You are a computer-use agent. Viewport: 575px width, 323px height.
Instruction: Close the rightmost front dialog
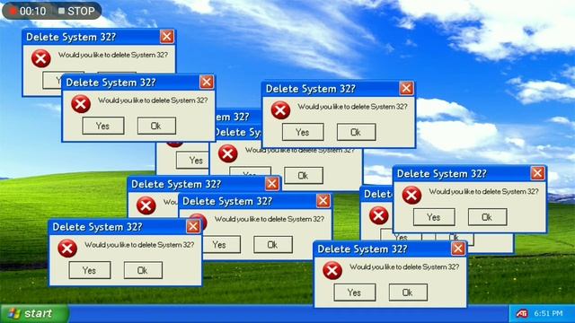click(x=537, y=173)
